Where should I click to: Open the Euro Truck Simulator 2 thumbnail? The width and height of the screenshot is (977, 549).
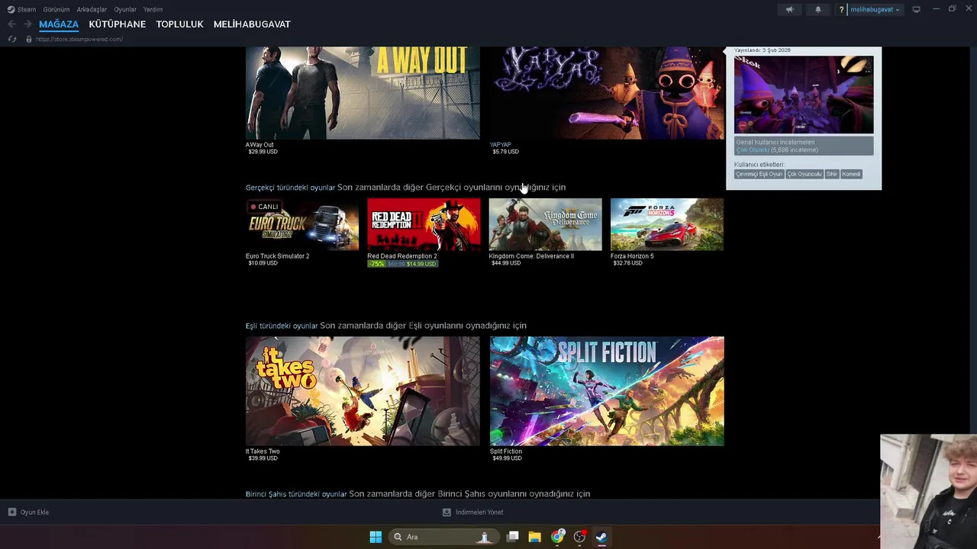tap(302, 224)
